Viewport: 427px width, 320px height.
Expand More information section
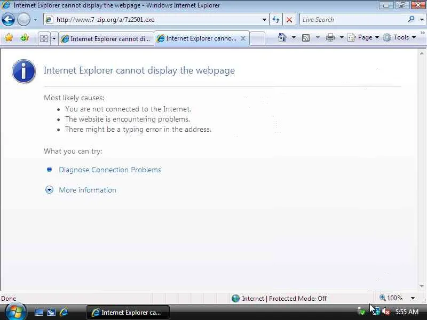(49, 189)
